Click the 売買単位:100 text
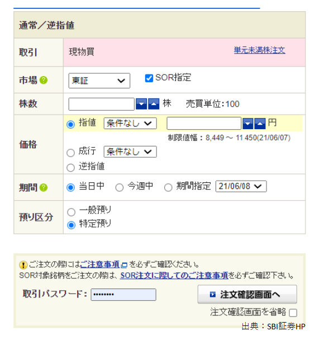310x350 pixels. click(213, 104)
